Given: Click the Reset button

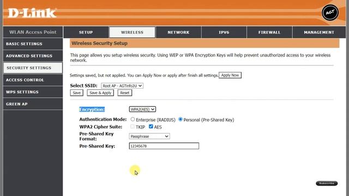Looking at the screenshot, I should (x=125, y=93).
